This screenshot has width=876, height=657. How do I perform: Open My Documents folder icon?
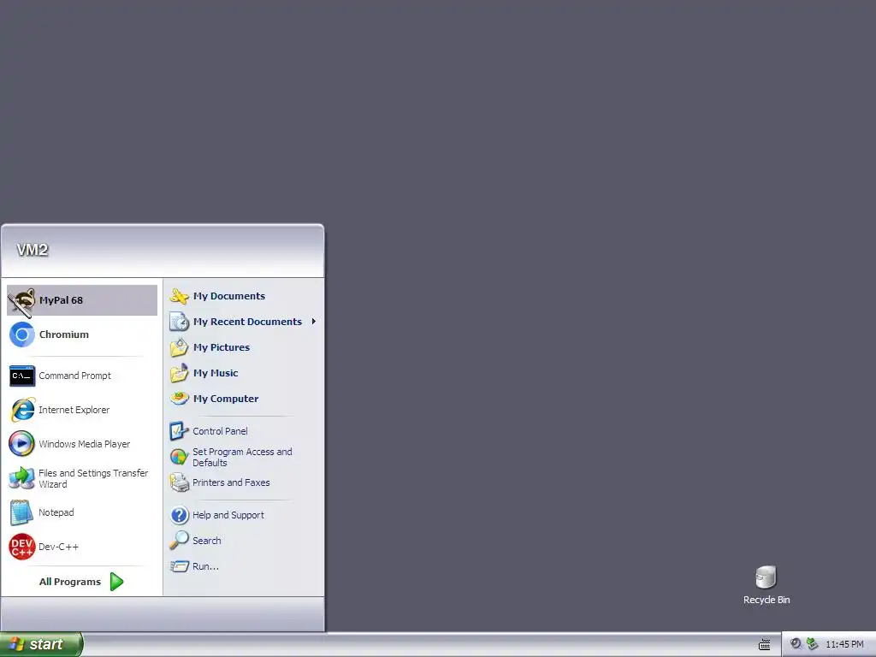180,296
